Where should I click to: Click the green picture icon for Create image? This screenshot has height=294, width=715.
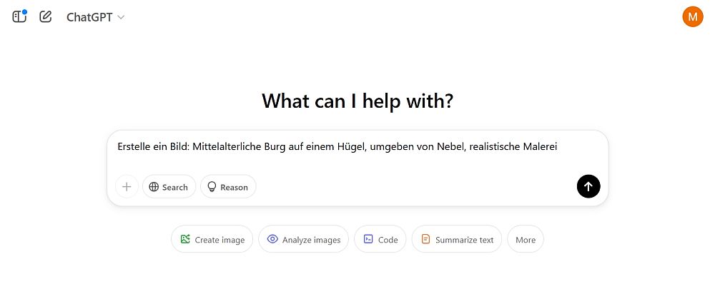point(186,240)
